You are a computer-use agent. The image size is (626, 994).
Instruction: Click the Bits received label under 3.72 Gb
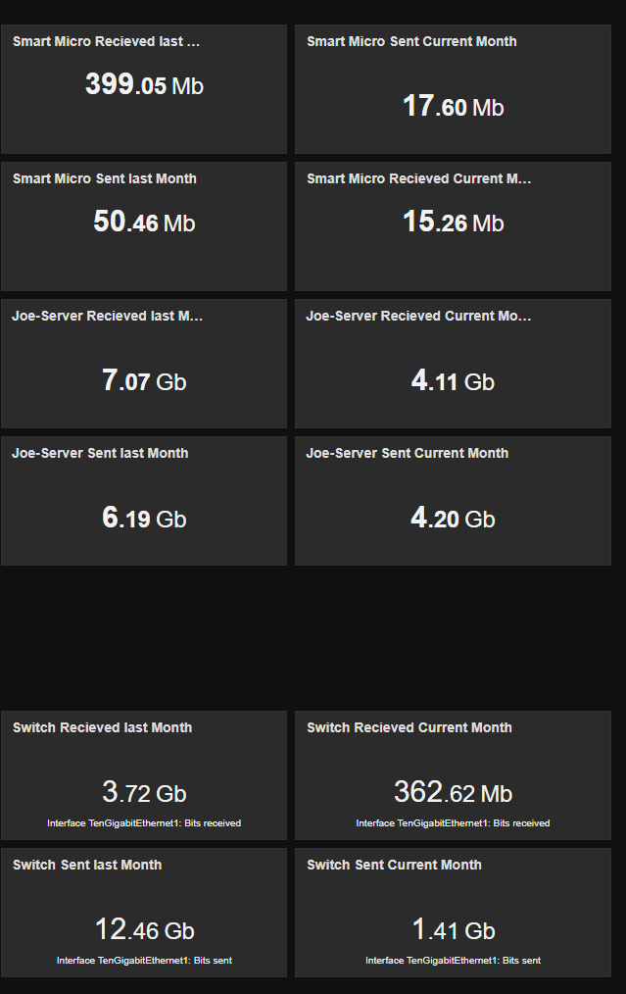(x=144, y=823)
